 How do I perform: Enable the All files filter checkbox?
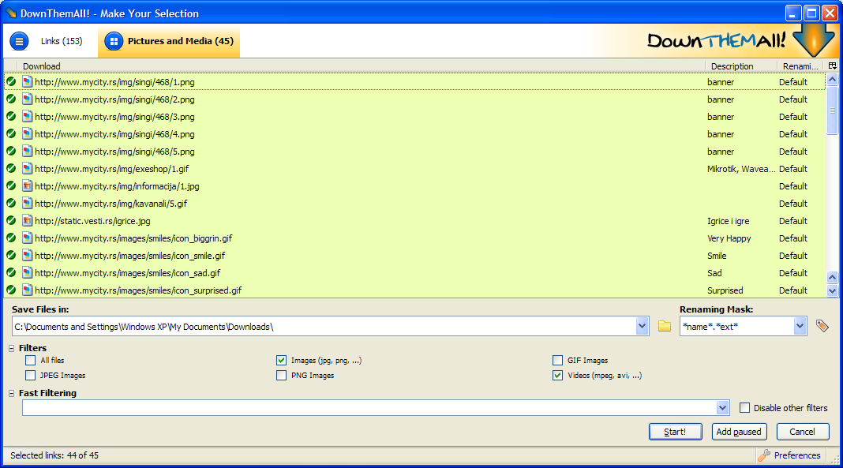31,360
